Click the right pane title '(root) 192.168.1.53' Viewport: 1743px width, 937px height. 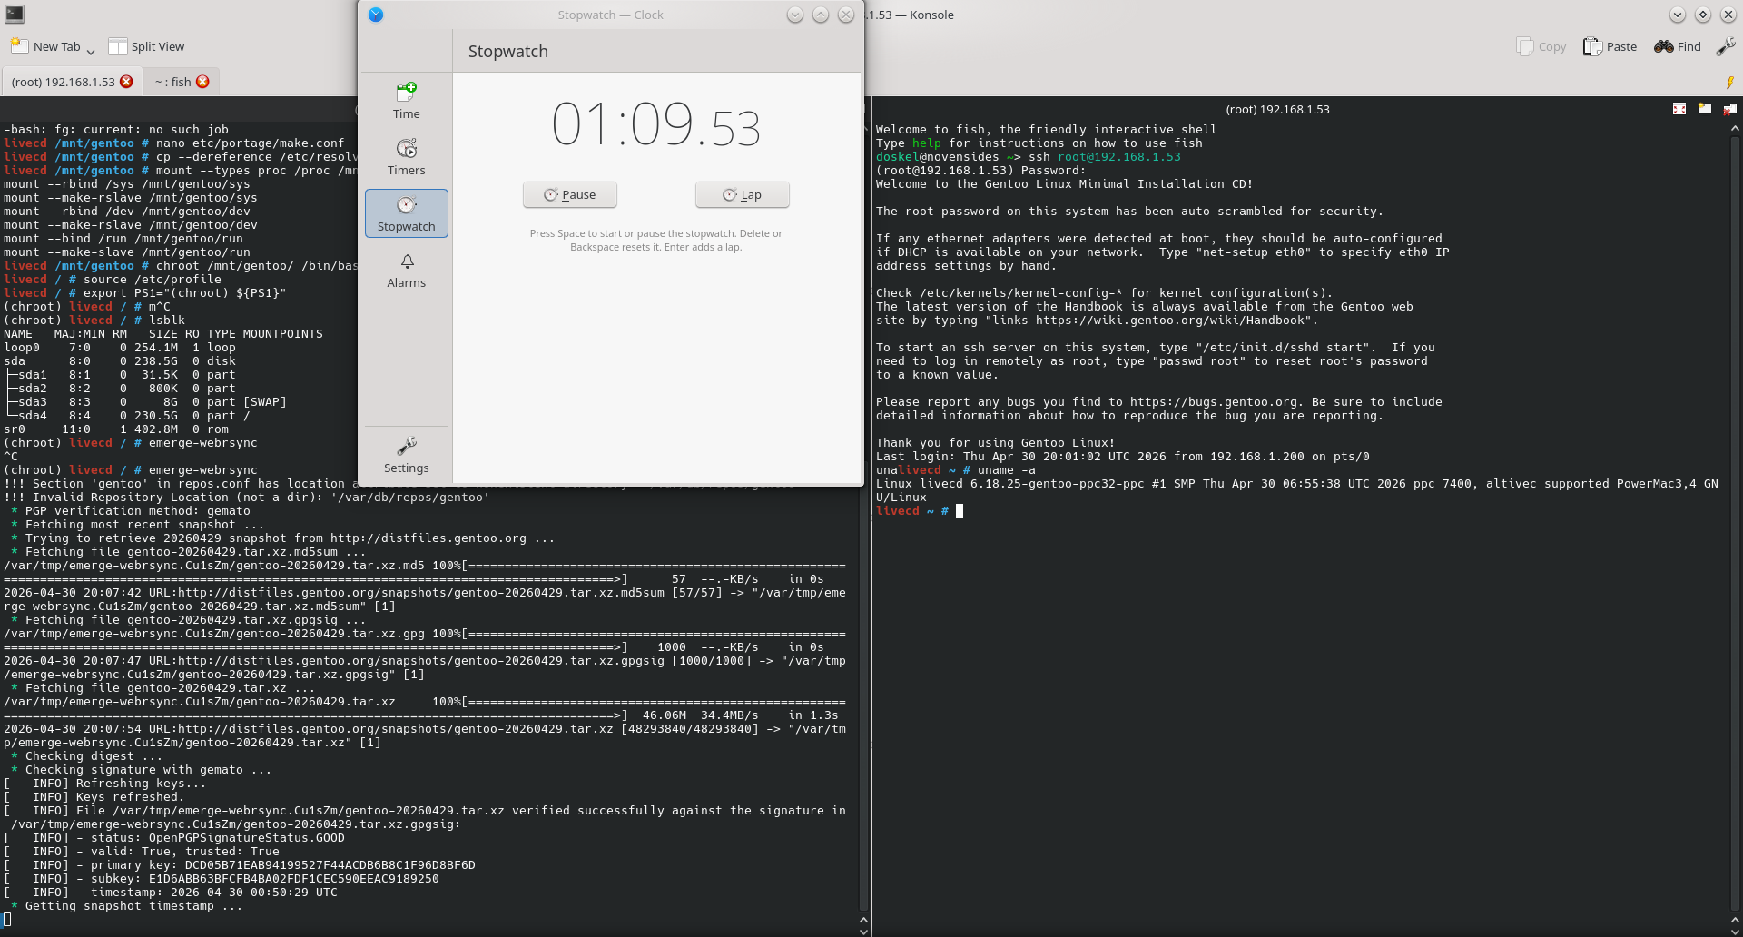click(1277, 109)
